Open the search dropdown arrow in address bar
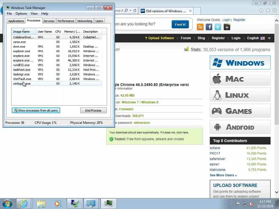This screenshot has height=209, width=279. (x=131, y=11)
